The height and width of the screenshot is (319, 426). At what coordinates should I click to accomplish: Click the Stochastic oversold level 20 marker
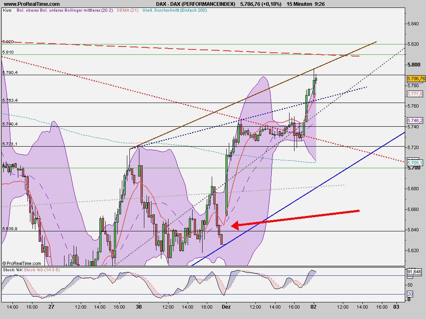[409, 294]
